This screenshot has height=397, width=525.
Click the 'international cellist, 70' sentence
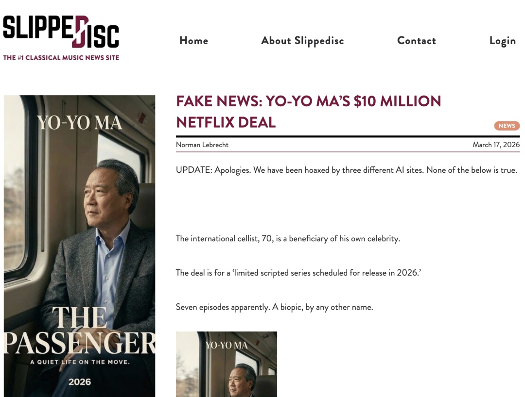pos(288,239)
